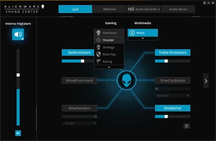Select the Shooter gaming preset

click(109, 40)
